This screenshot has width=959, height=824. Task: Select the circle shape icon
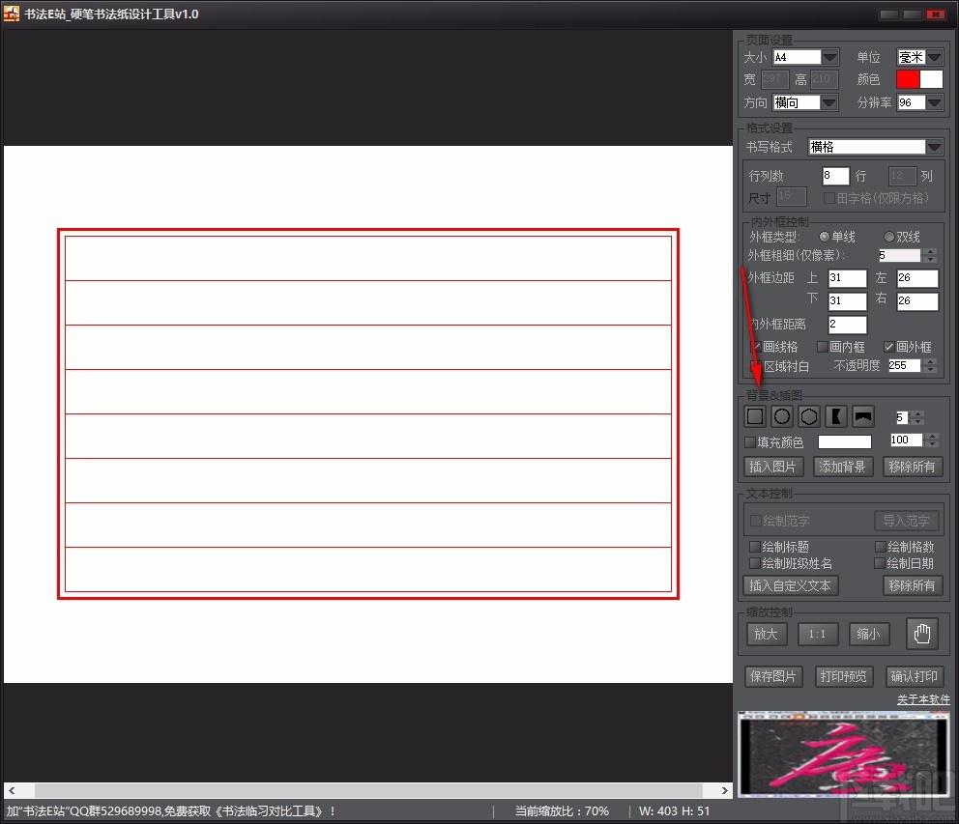(782, 417)
